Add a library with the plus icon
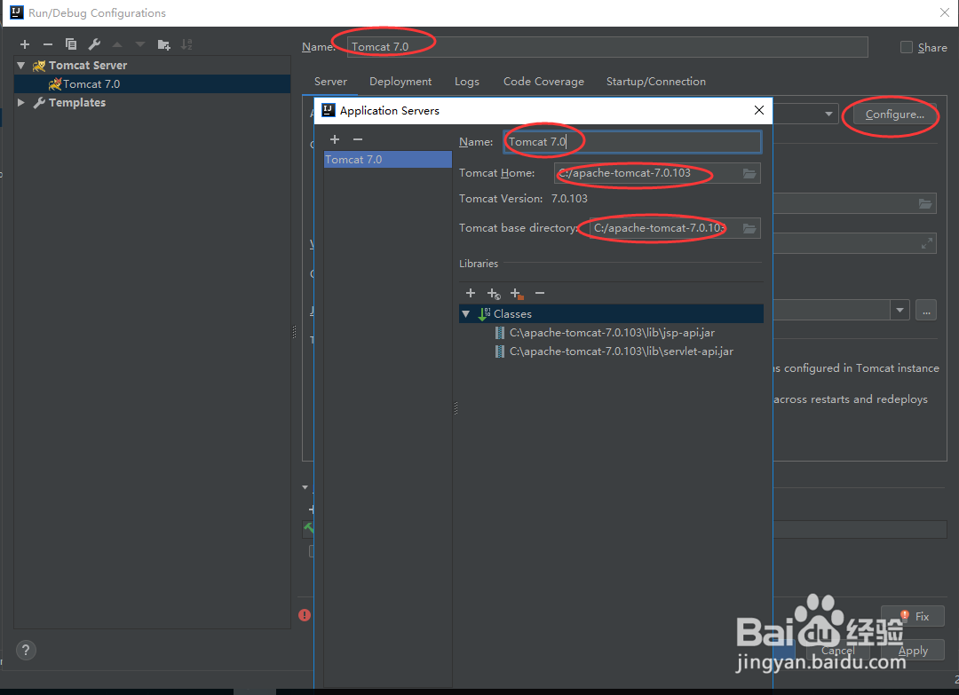The image size is (959, 695). pyautogui.click(x=470, y=293)
